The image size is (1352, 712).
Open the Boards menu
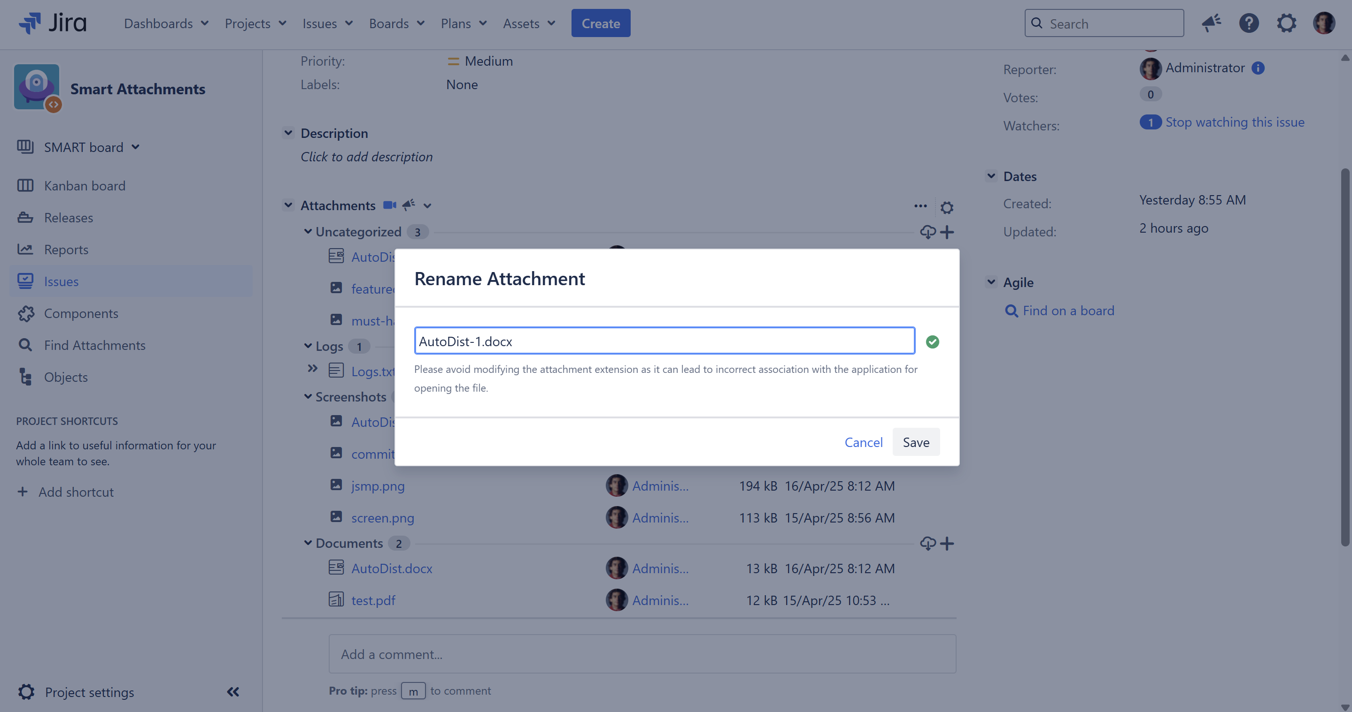tap(396, 23)
